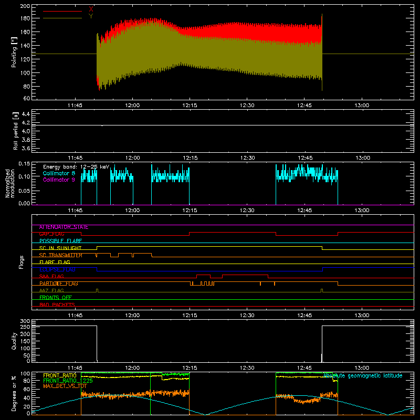Click the BAD_PACKETS flag label

click(x=57, y=305)
